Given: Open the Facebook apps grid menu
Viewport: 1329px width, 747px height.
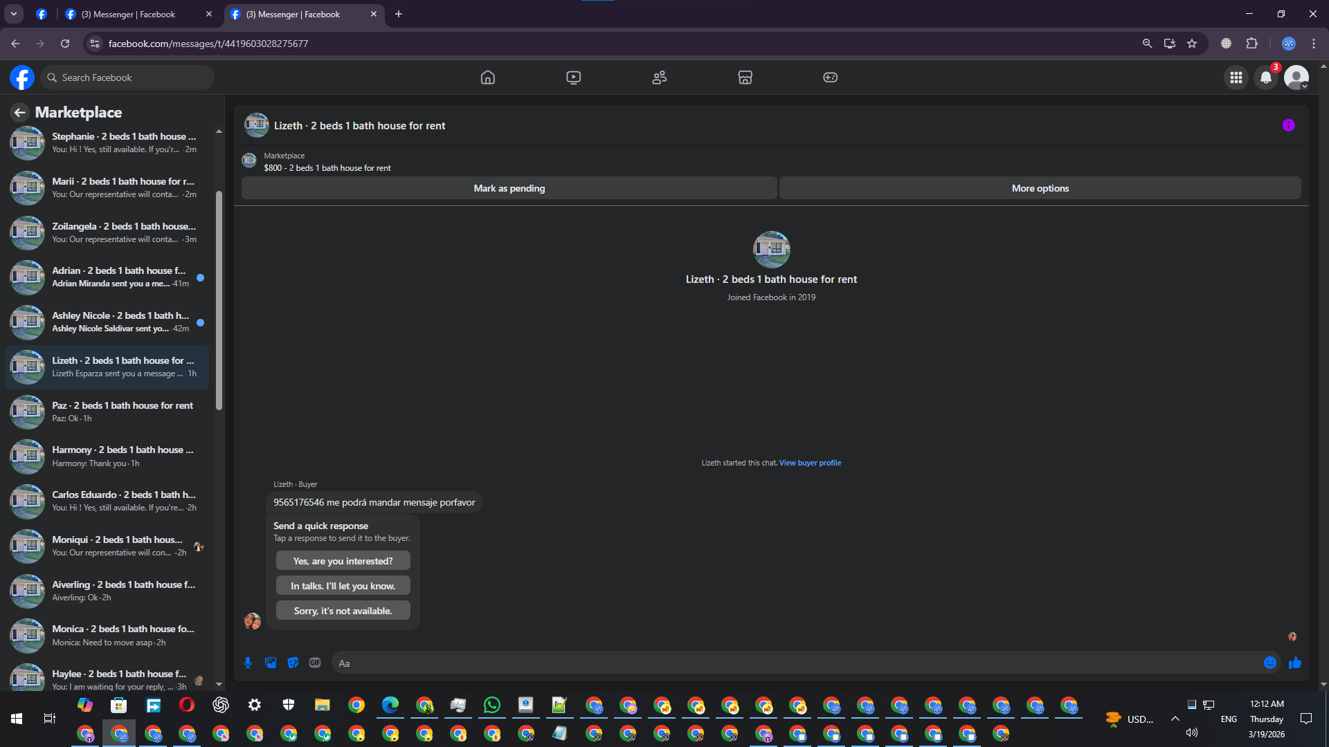Looking at the screenshot, I should [x=1236, y=77].
